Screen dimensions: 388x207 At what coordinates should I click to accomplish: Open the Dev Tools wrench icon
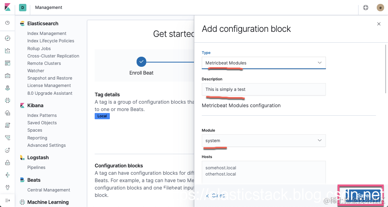pos(7,187)
